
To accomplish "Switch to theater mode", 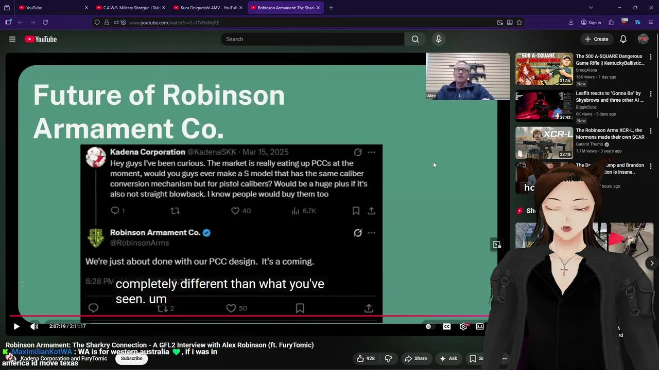I will (480, 326).
